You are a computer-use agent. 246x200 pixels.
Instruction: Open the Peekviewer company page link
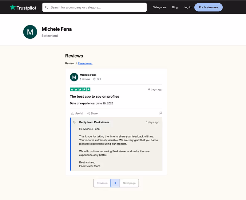pos(85,63)
